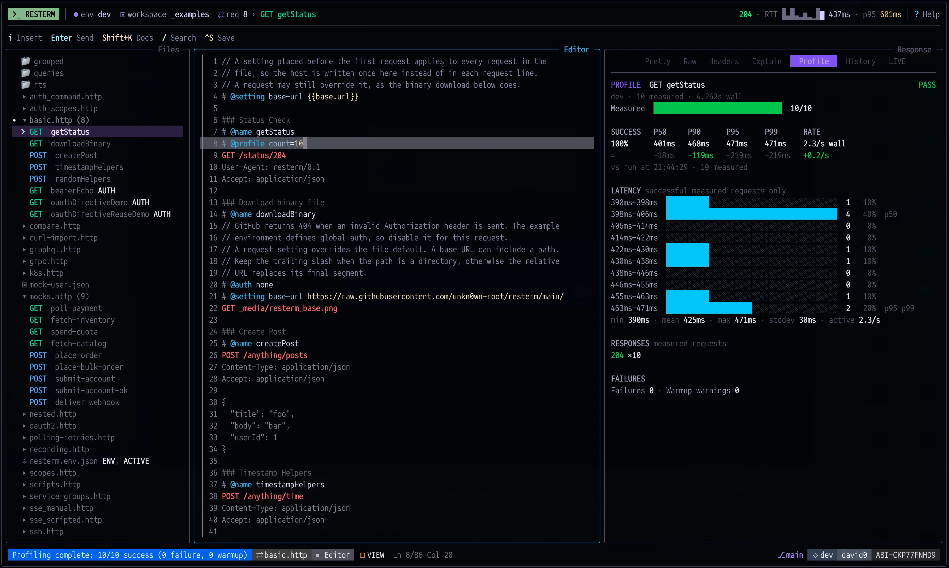This screenshot has height=568, width=949.
Task: Click the 204 x10 responses entry
Action: [x=626, y=355]
